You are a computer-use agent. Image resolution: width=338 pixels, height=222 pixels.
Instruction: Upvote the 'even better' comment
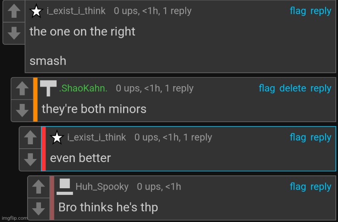(30, 138)
